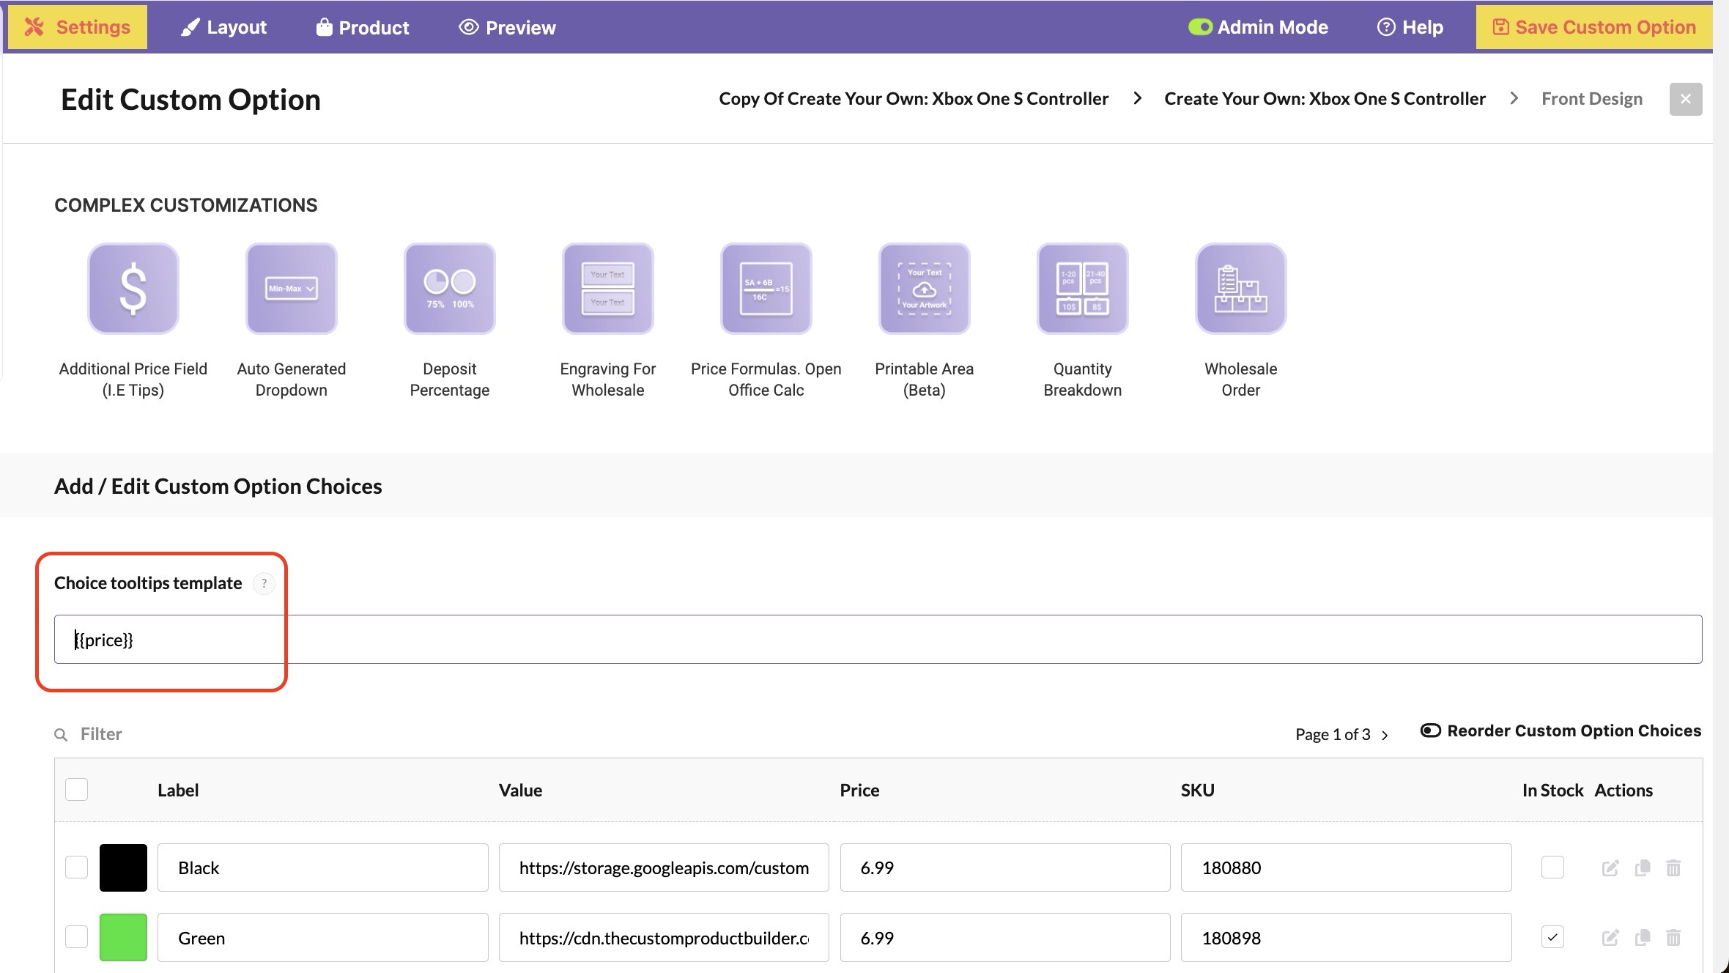
Task: Click the storage.googleapis.com value field for Black
Action: 664,867
